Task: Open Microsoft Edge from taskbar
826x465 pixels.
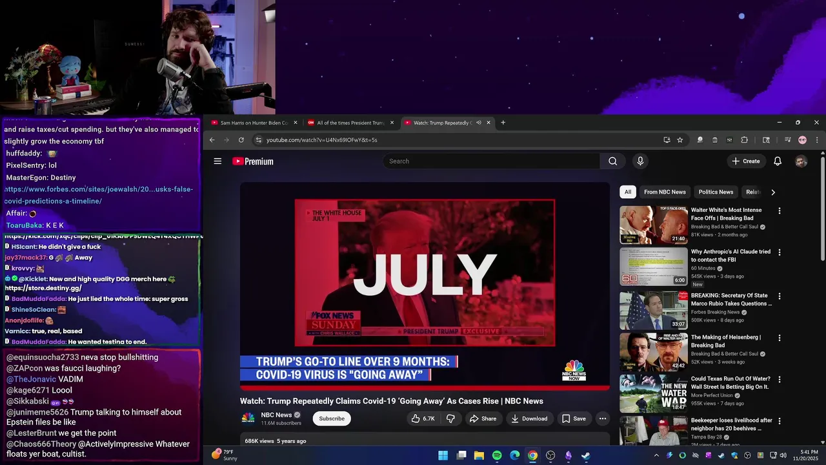Action: click(x=514, y=455)
